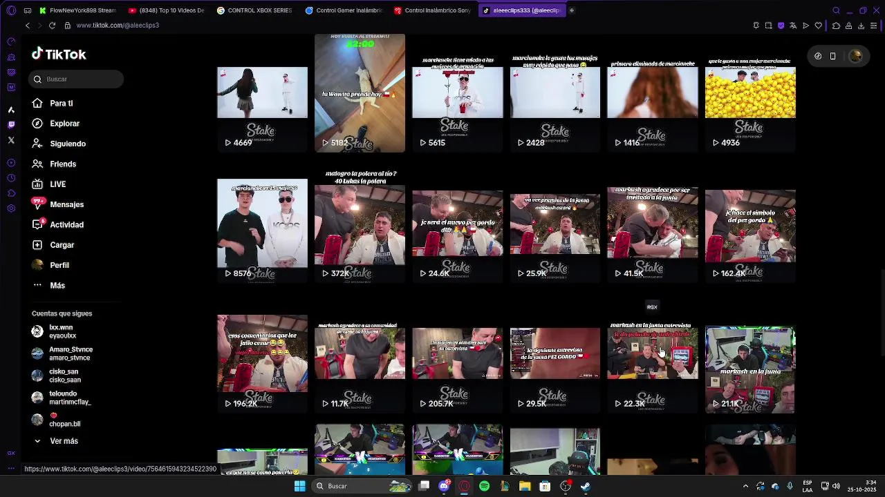Open video with 162.4K views

(750, 224)
